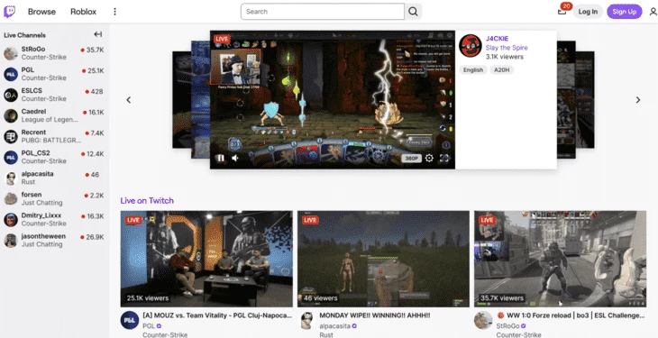This screenshot has height=338, width=658.
Task: Open PGL channel in sidebar
Action: click(54, 74)
